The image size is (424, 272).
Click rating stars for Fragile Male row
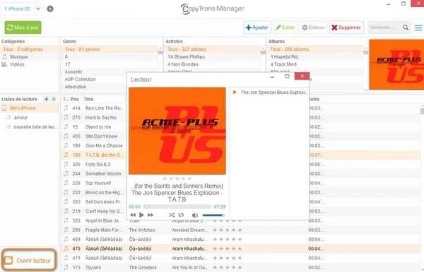[x=227, y=230]
